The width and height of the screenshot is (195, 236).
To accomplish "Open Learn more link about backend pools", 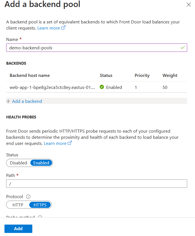I will 48,28.
